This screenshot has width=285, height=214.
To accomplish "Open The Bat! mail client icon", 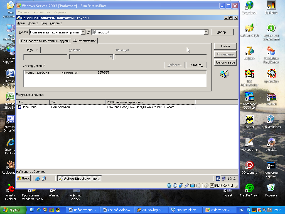I will pyautogui.click(x=249, y=121).
